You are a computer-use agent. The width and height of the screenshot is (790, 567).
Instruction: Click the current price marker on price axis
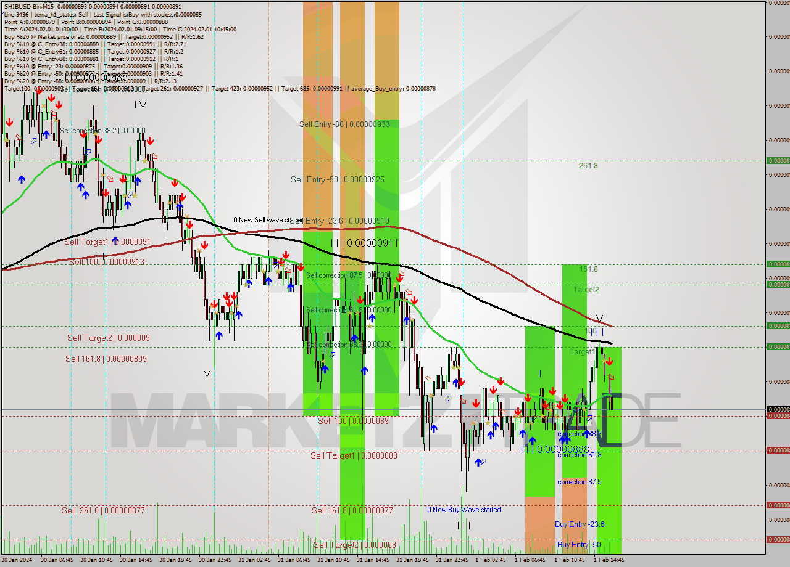coord(778,409)
